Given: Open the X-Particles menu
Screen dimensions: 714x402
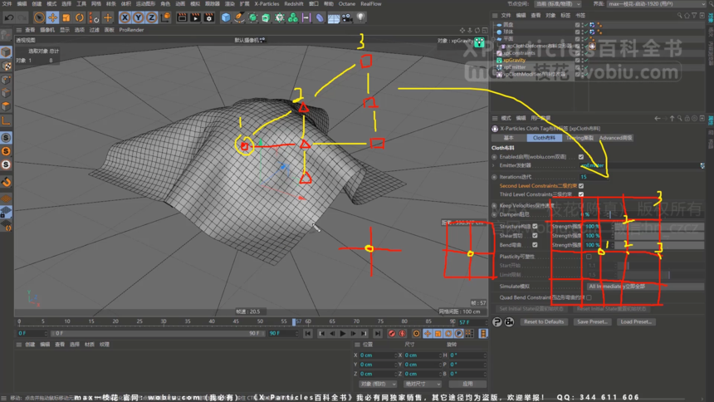Looking at the screenshot, I should pos(267,3).
